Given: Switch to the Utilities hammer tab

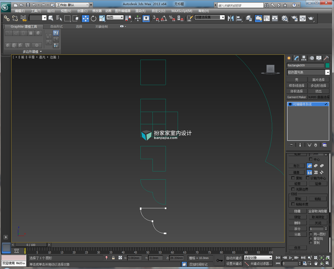Looking at the screenshot, I should click(x=326, y=58).
